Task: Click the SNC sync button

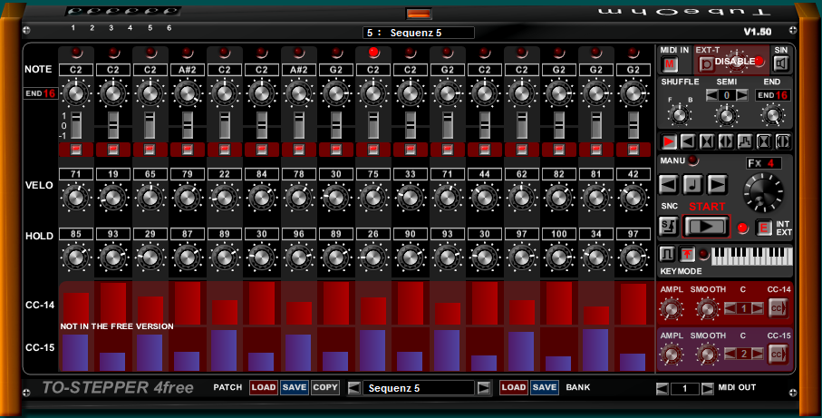Action: [669, 227]
